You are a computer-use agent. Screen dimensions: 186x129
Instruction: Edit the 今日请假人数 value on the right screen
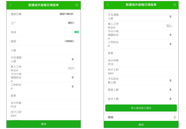coord(171,16)
